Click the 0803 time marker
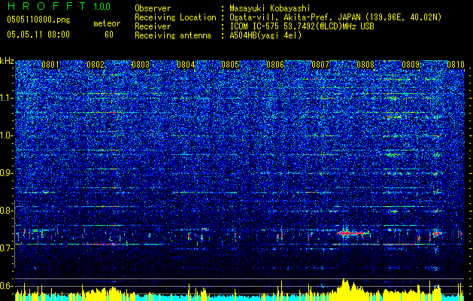This screenshot has height=301, width=473. (141, 65)
